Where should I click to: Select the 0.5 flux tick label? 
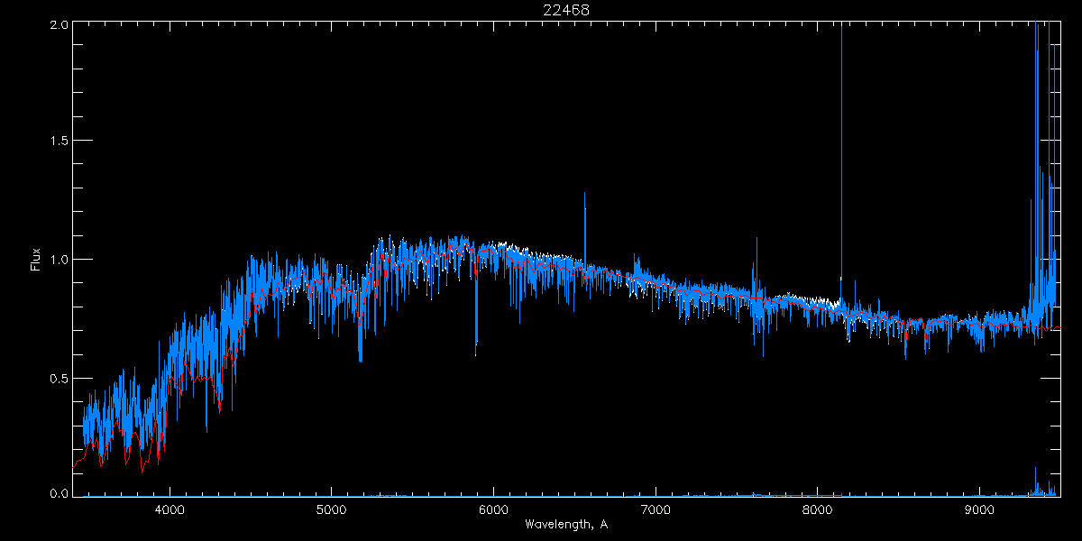click(x=59, y=378)
